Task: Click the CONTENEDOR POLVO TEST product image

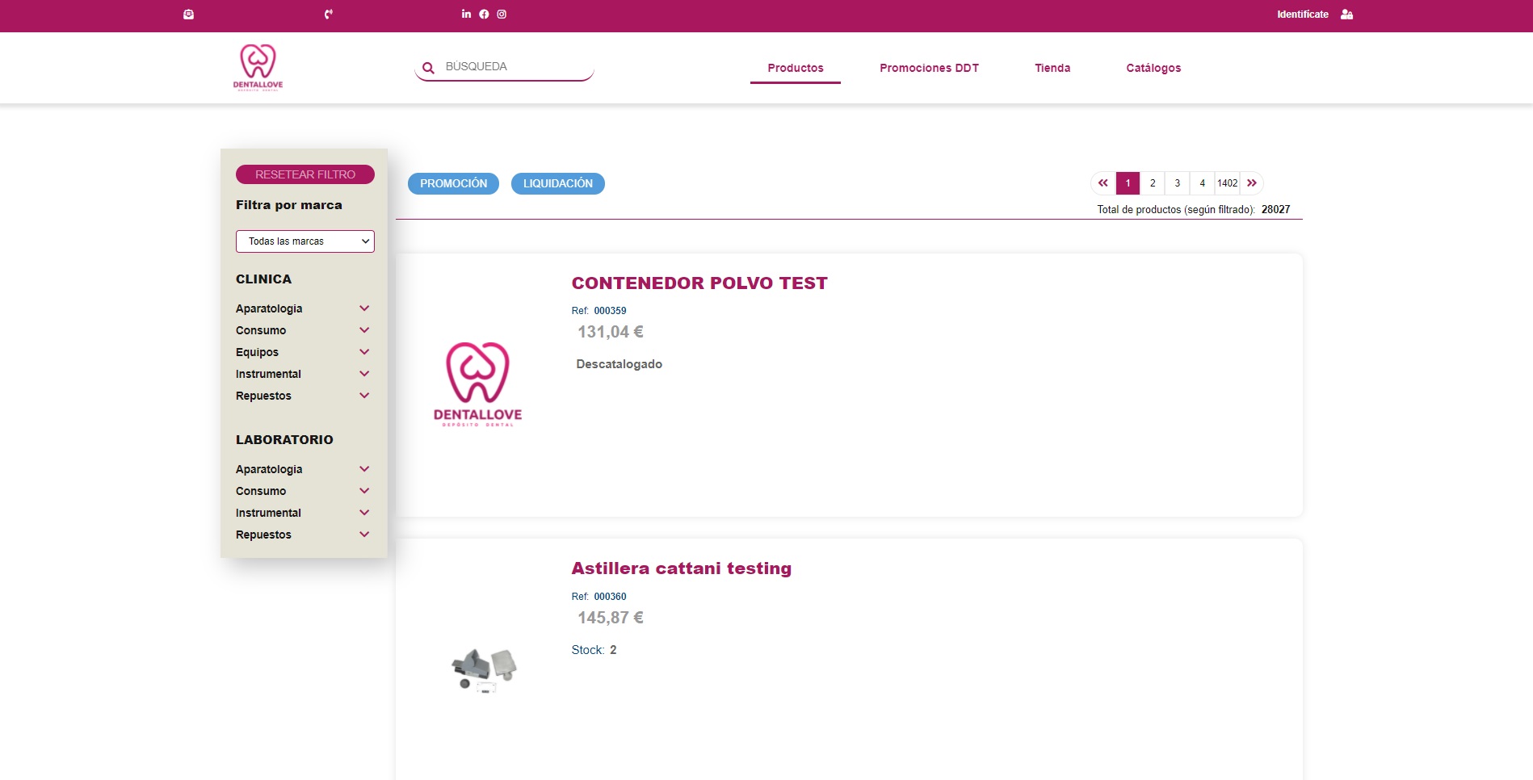Action: pos(478,384)
